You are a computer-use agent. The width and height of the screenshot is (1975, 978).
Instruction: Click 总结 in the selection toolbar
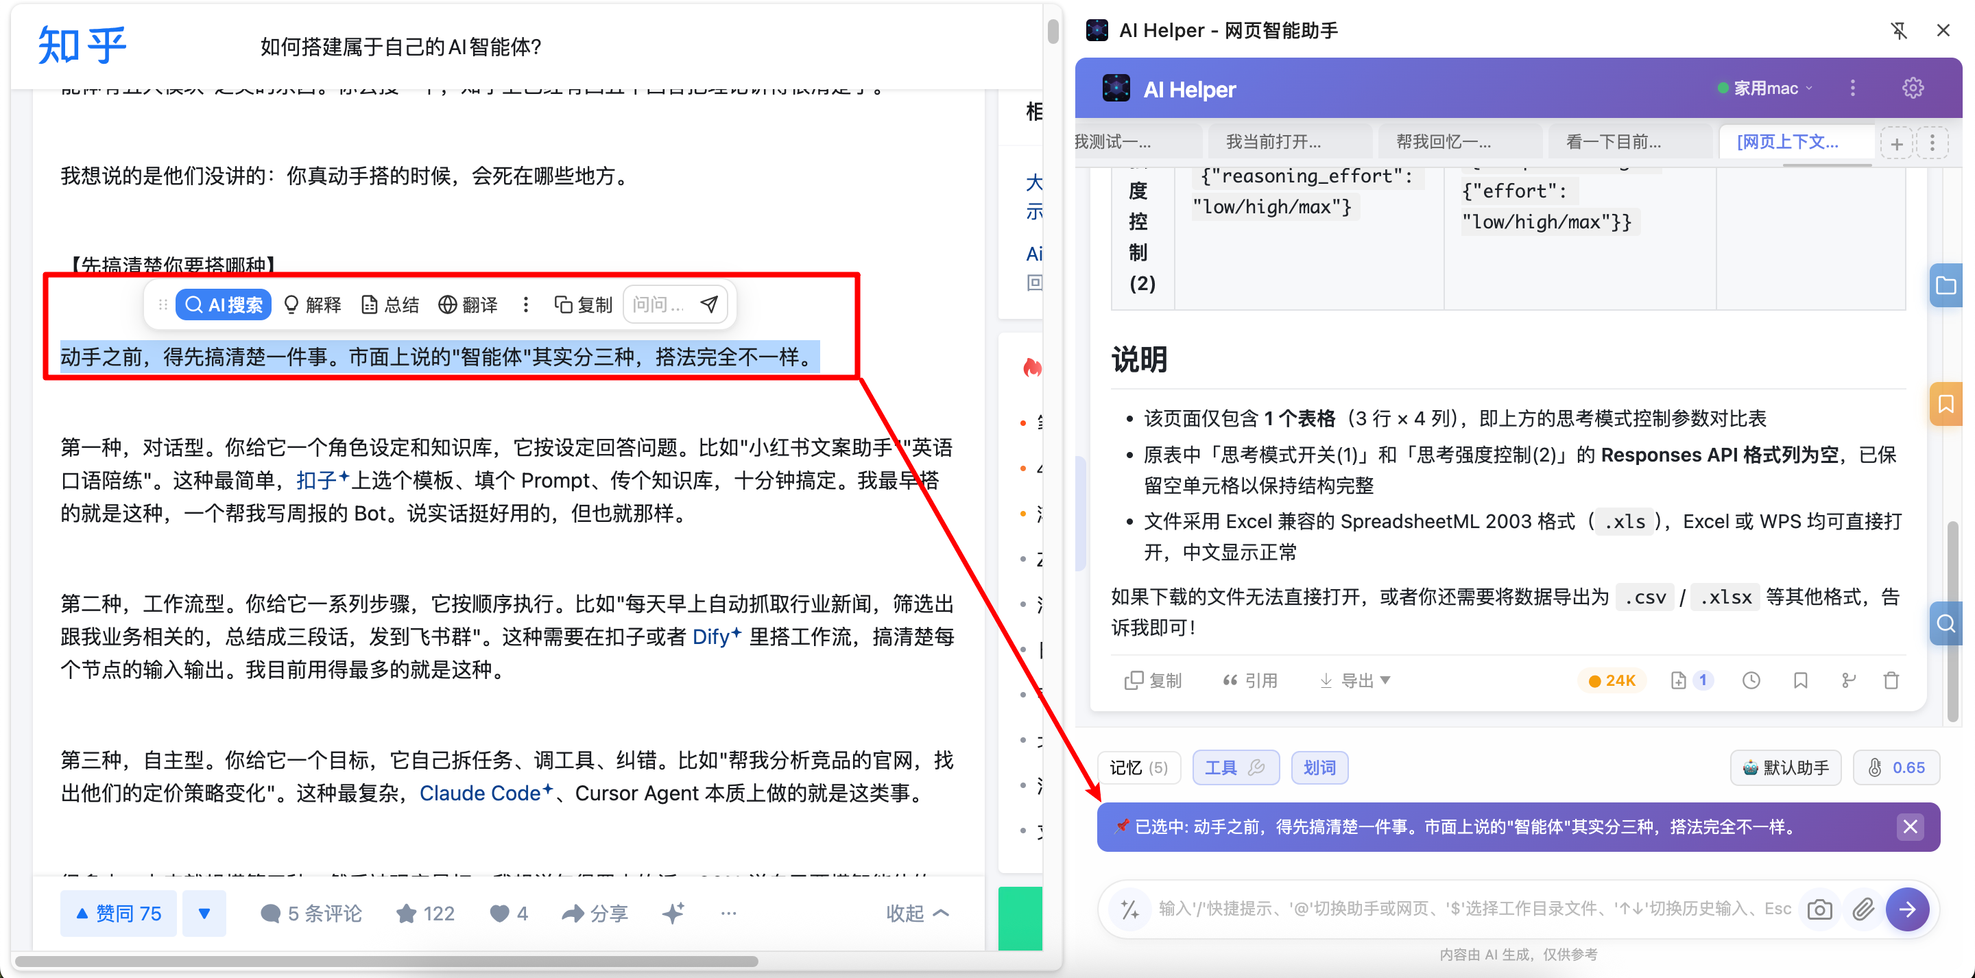[390, 305]
